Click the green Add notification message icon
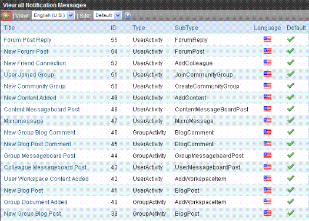 [6, 15]
